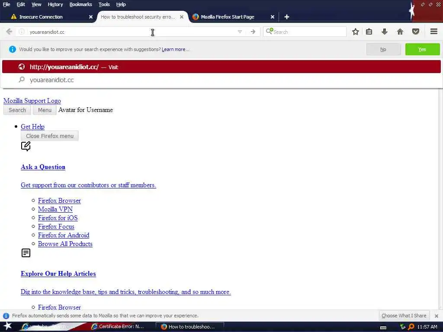Open the Downloads arrow icon

384,32
